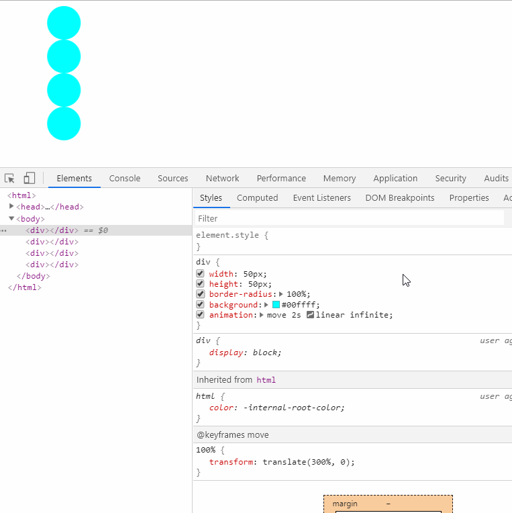Click the html link under Inherited from
512x513 pixels.
266,380
